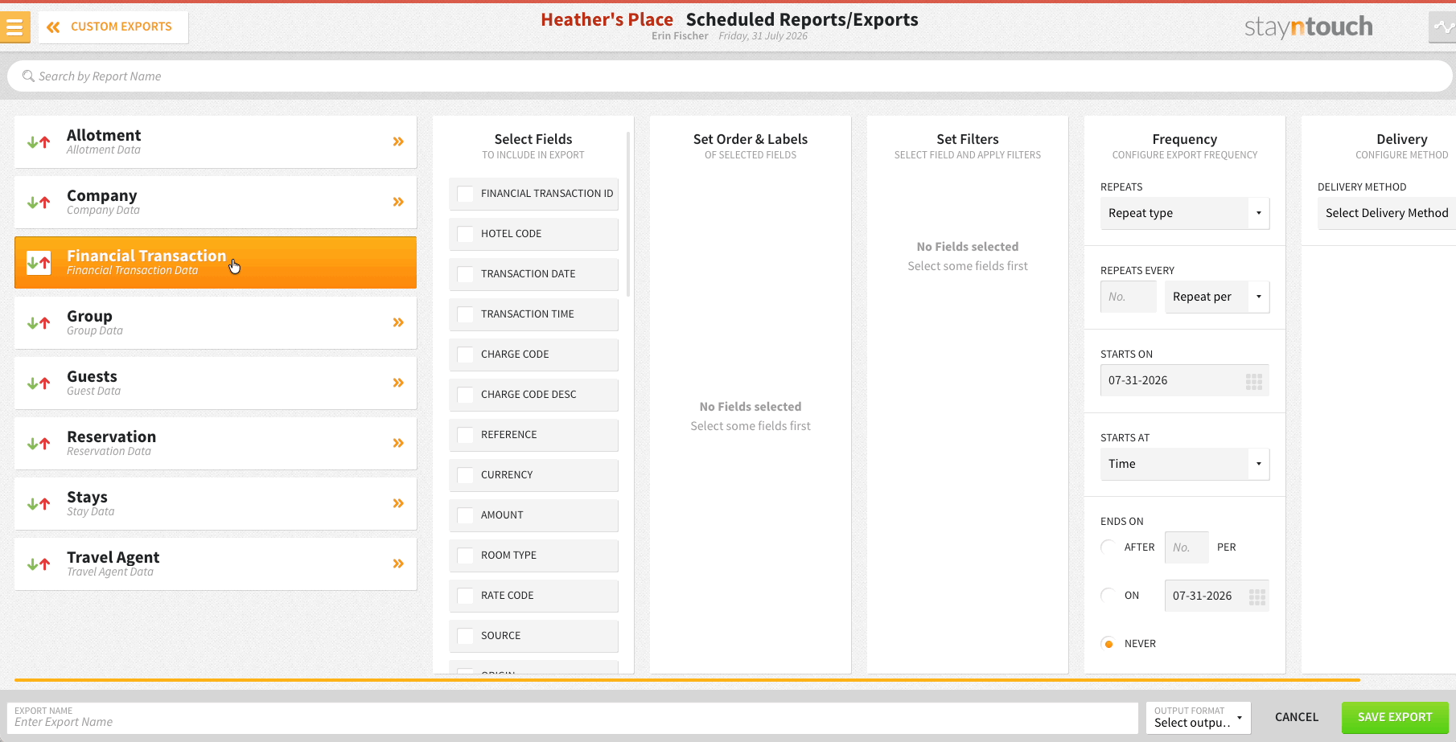Select the On radio button under Ends On
The height and width of the screenshot is (742, 1456).
1108,596
